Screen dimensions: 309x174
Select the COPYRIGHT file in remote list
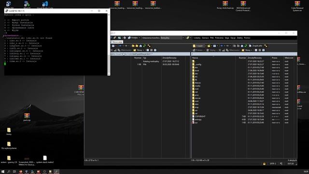(x=200, y=116)
